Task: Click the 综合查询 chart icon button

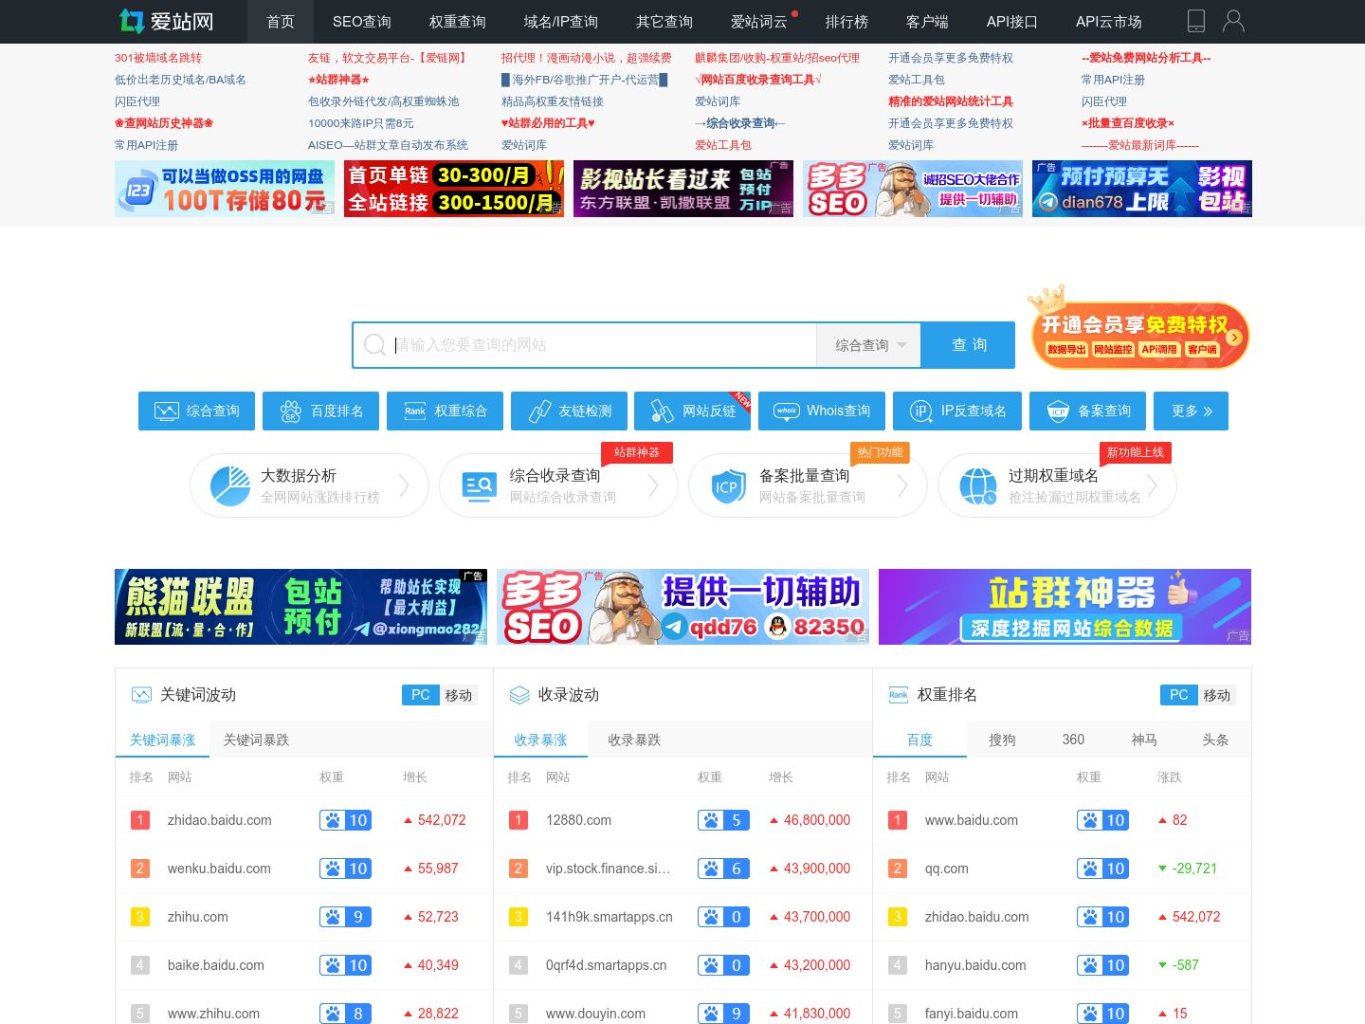Action: click(x=196, y=411)
